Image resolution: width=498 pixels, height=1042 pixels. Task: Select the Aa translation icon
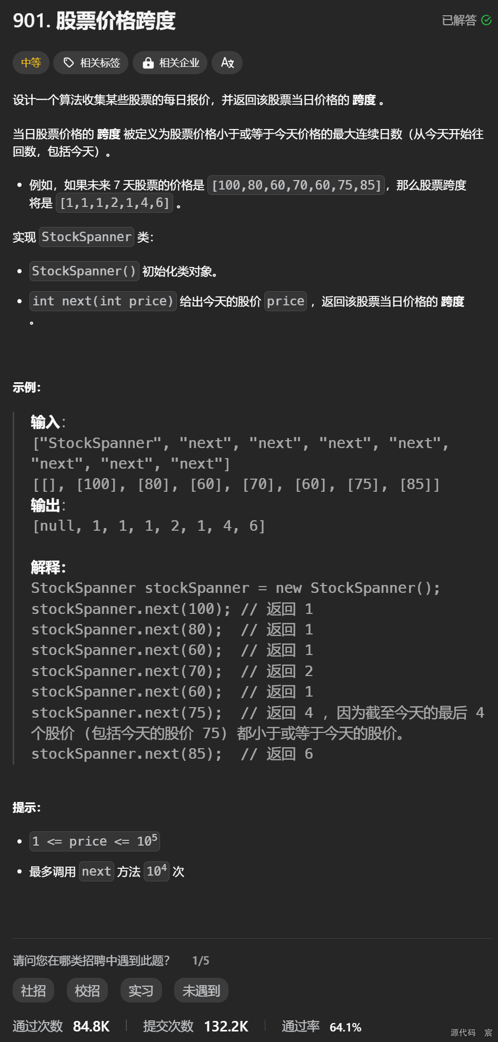pyautogui.click(x=227, y=63)
